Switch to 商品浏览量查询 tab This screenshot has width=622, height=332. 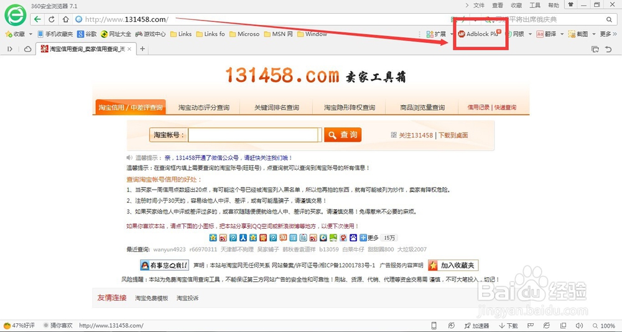[422, 108]
